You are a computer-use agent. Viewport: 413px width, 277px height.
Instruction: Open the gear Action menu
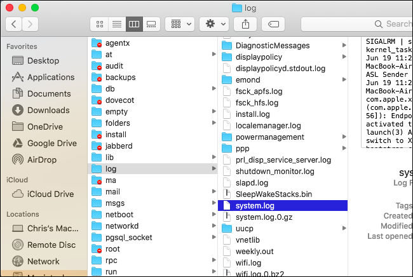tap(214, 24)
